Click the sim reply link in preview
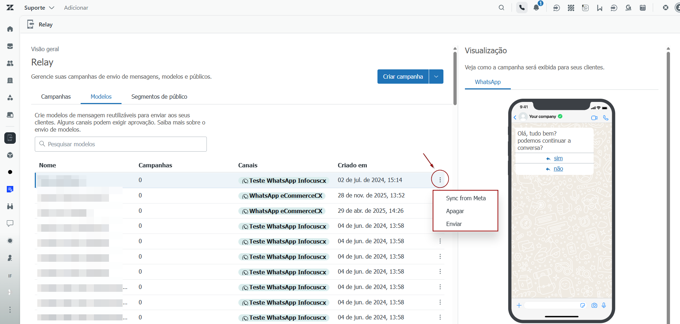 (x=558, y=158)
